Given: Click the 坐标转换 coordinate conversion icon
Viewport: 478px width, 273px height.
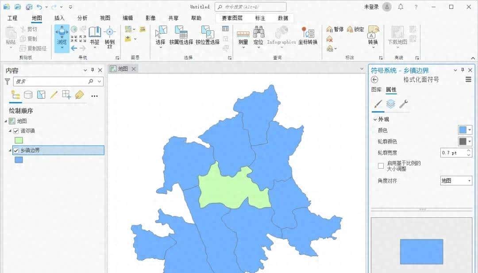Looking at the screenshot, I should click(x=308, y=36).
